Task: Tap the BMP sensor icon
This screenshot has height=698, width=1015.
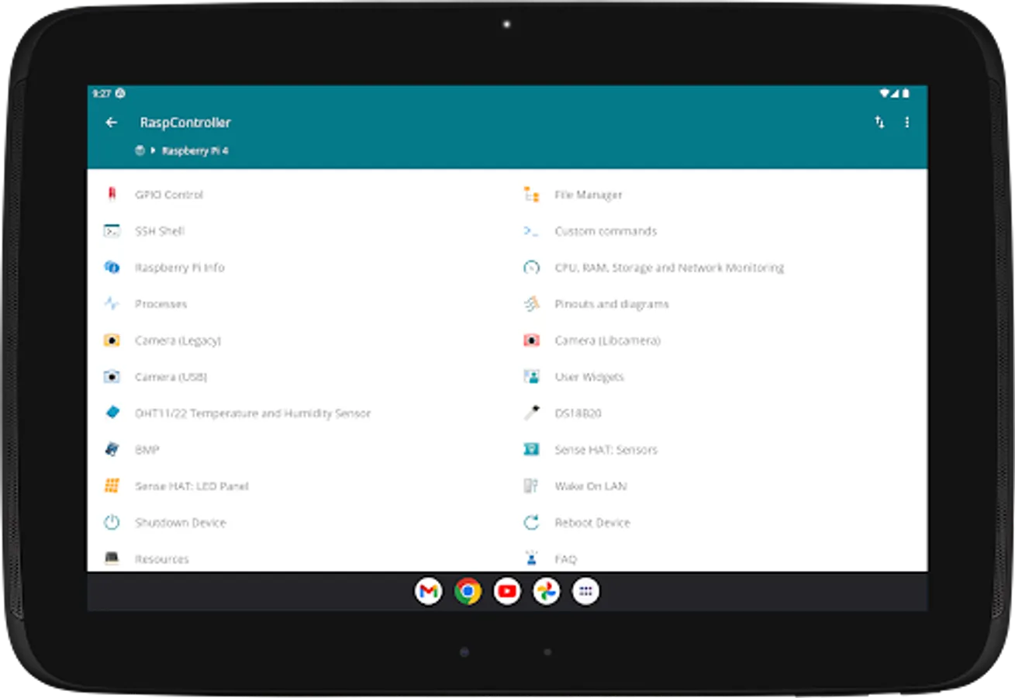Action: (x=112, y=450)
